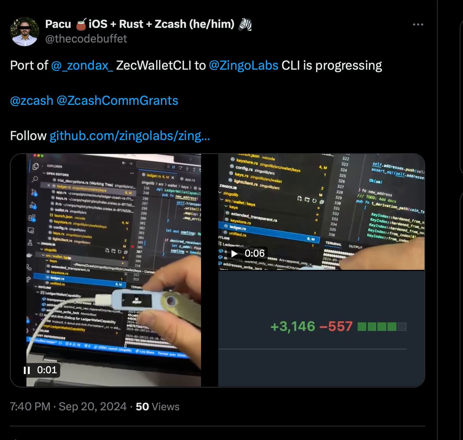
Task: Click the 50 Views count
Action: coord(157,407)
